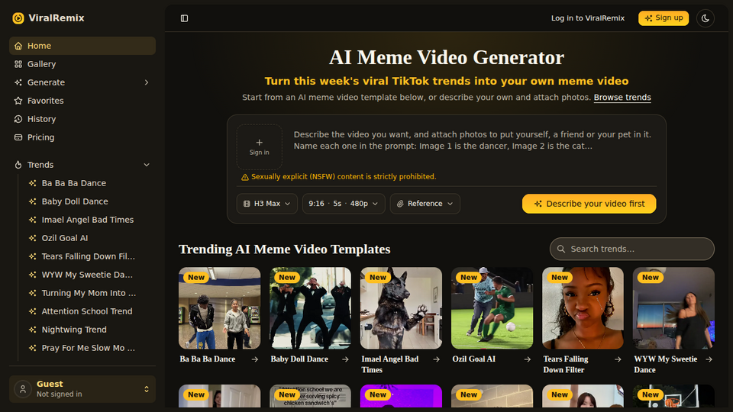The height and width of the screenshot is (412, 733).
Task: Click the Gallery grid icon
Action: click(x=18, y=64)
